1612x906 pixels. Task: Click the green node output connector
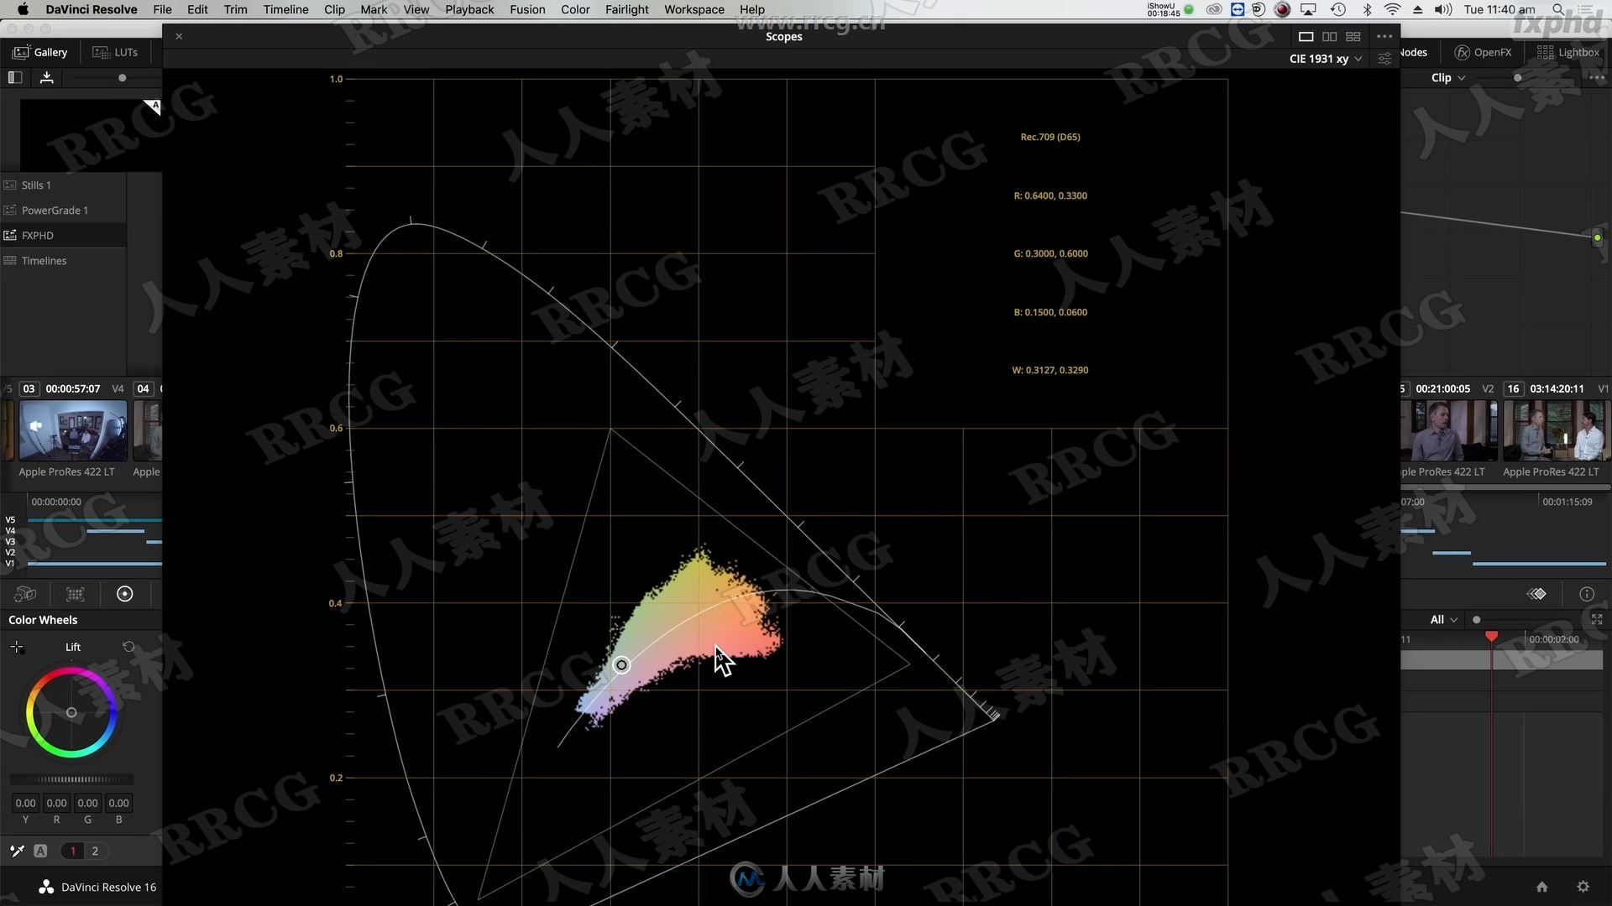(1597, 238)
